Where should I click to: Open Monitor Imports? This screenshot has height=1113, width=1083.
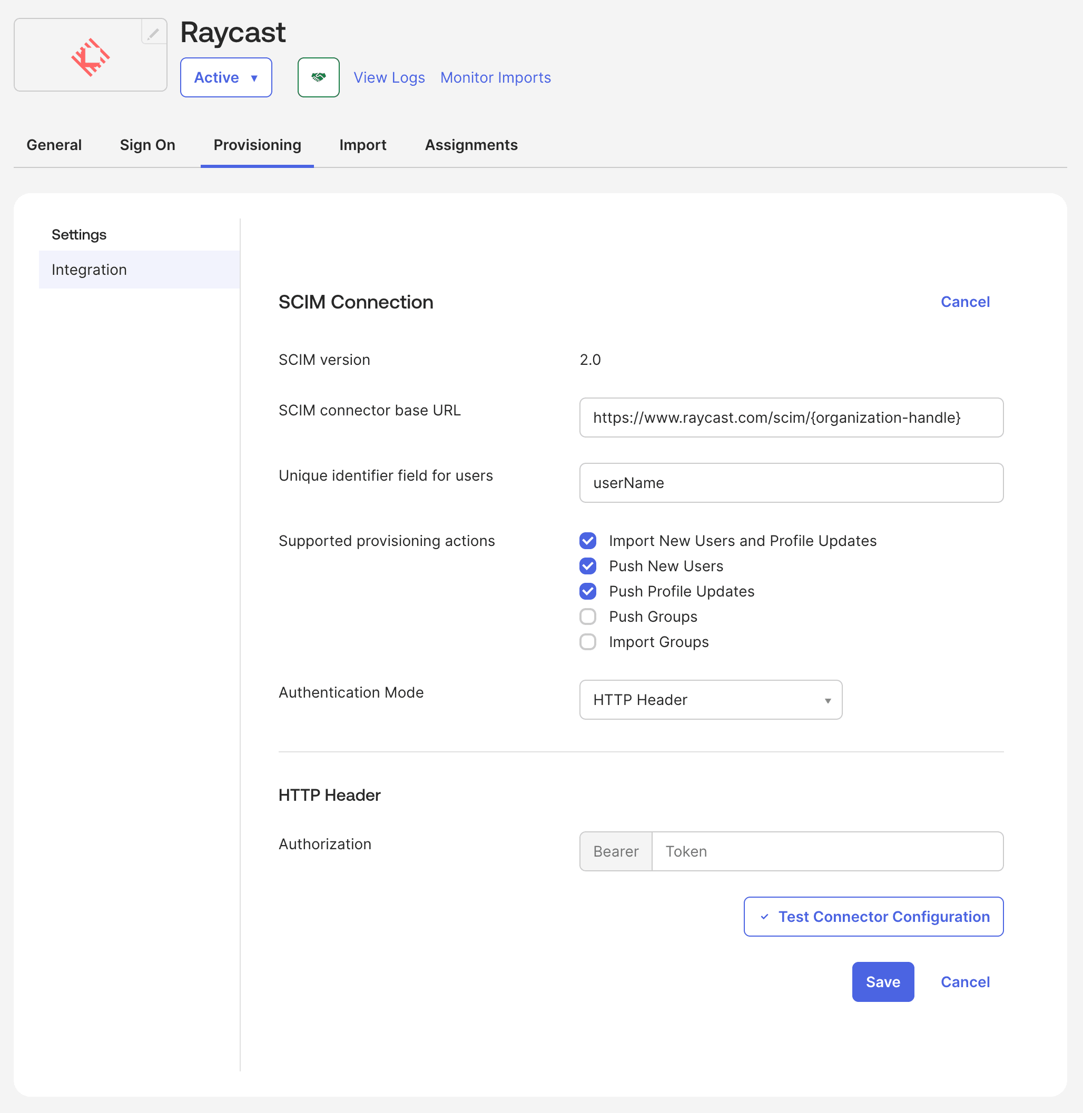pos(495,77)
